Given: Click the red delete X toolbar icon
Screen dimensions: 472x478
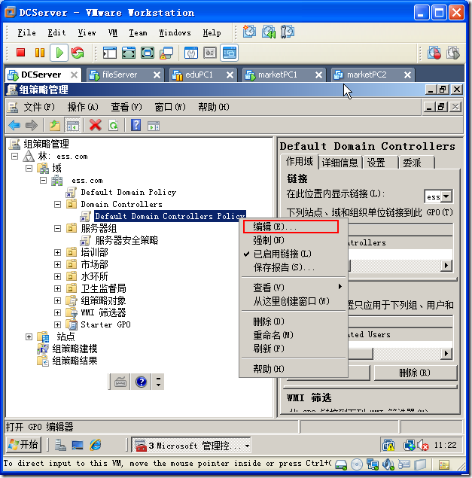Looking at the screenshot, I should 95,126.
